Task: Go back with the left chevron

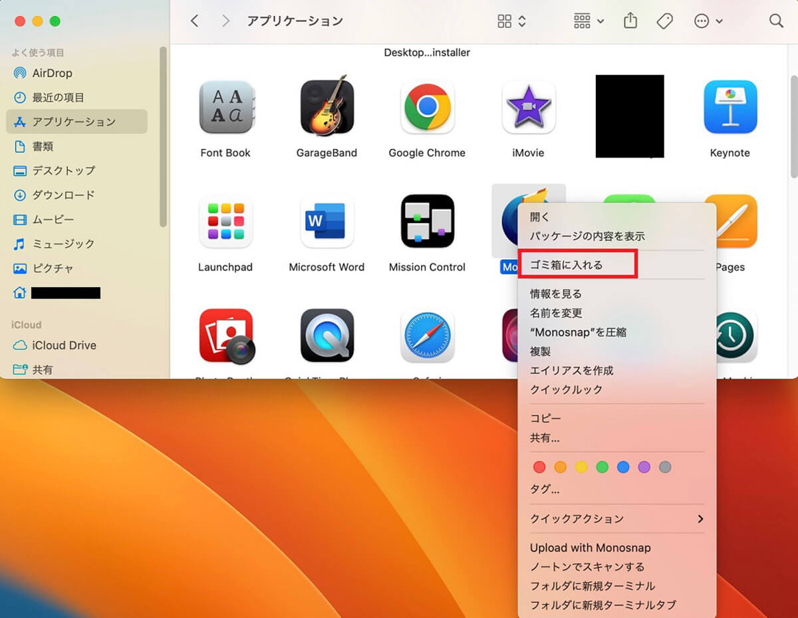Action: [x=194, y=21]
